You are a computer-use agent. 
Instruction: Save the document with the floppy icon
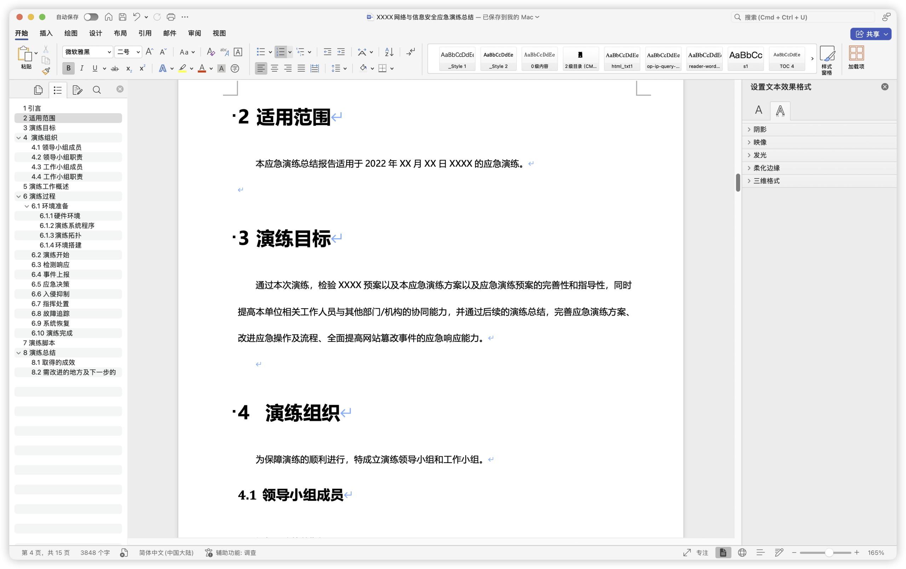click(x=122, y=17)
